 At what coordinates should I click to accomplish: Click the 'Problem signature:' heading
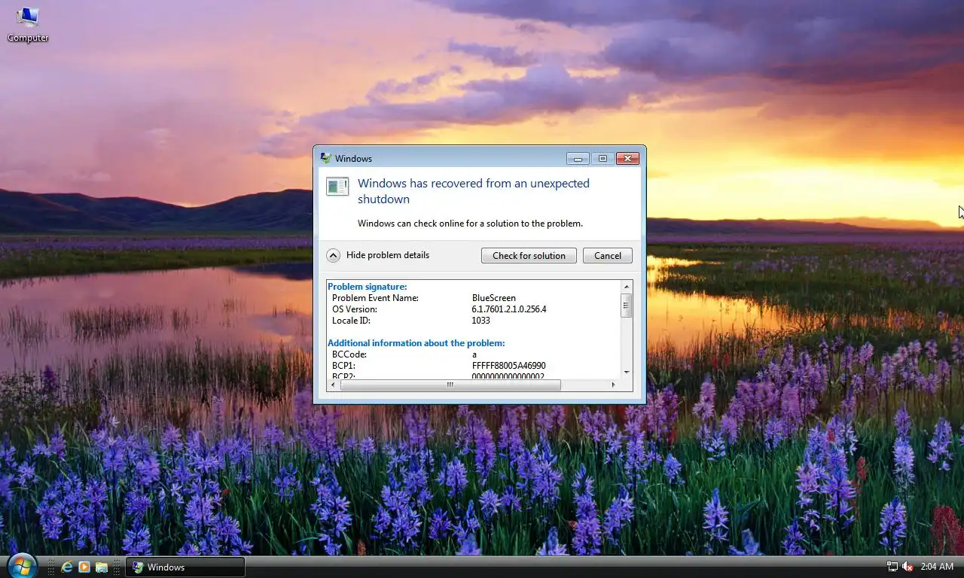click(368, 287)
